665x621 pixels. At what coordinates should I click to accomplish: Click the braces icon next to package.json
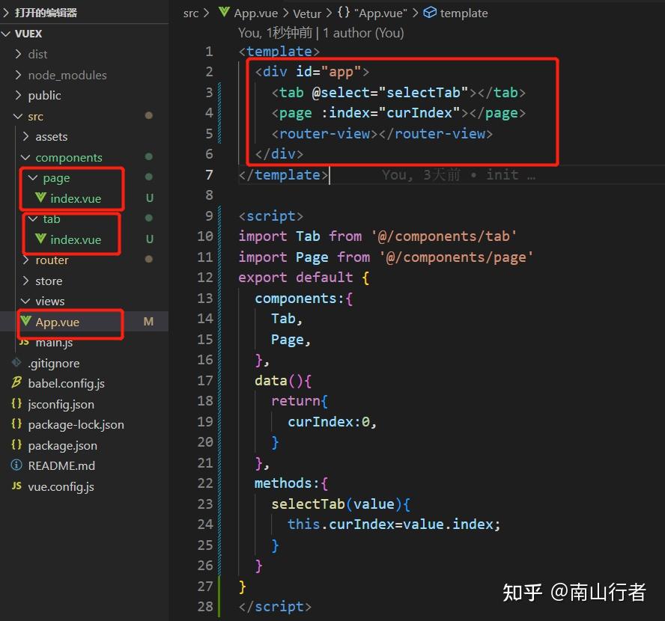click(17, 445)
